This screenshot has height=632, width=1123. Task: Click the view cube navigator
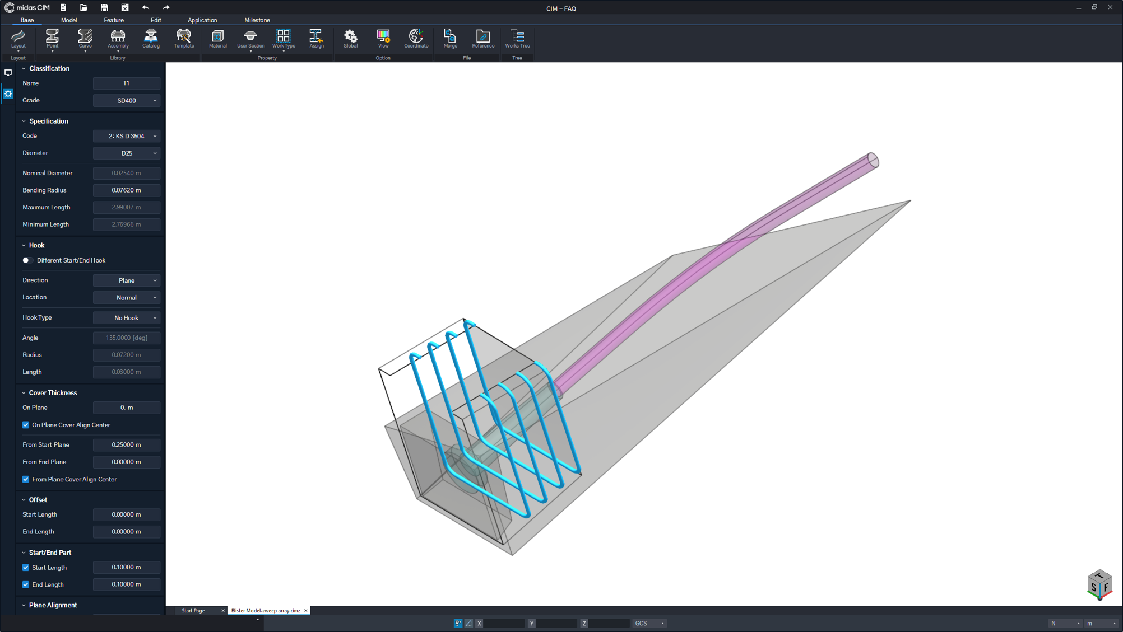(1099, 585)
